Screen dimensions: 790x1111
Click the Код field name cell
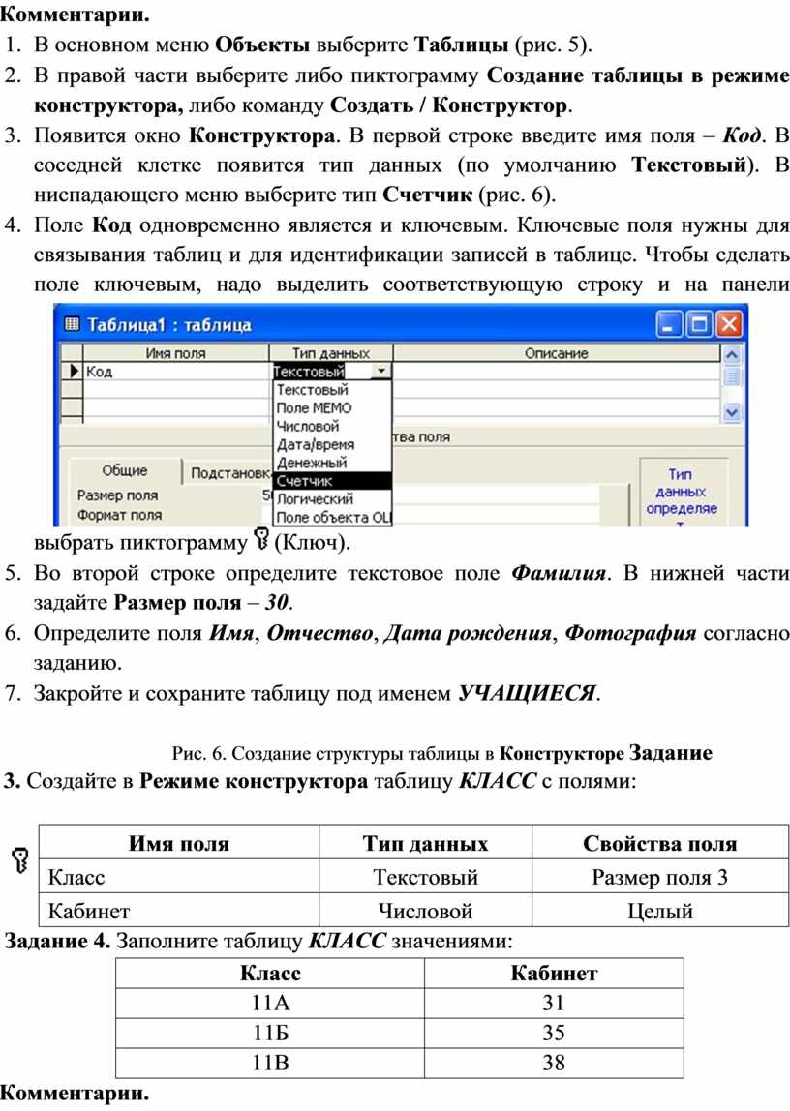175,371
